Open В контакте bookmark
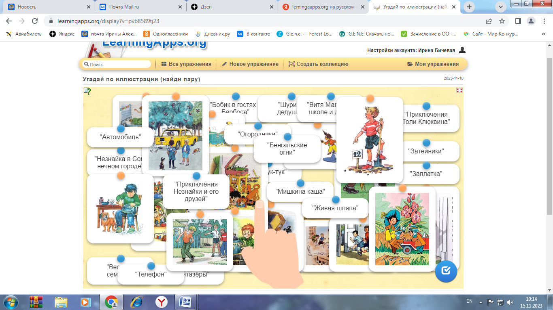The width and height of the screenshot is (553, 310). point(253,34)
